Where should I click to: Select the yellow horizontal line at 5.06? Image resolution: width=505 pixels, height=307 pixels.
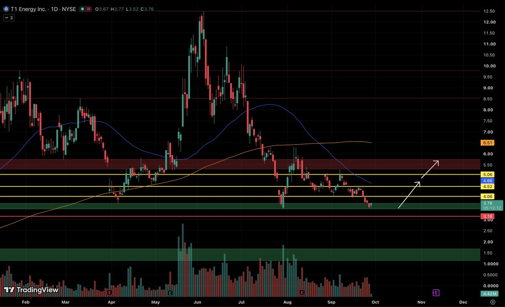pos(240,174)
